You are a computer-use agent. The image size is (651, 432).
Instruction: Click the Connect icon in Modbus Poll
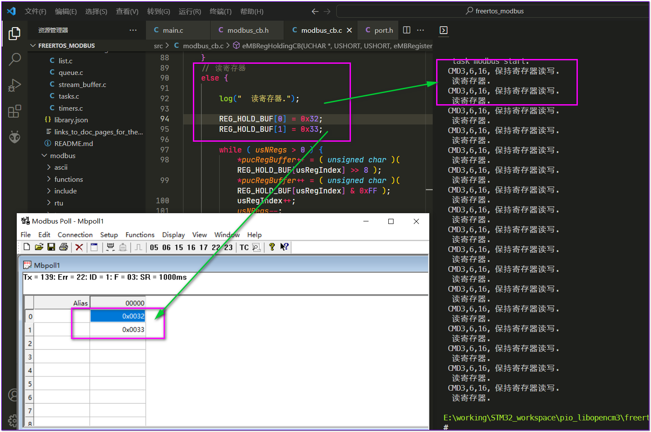110,247
